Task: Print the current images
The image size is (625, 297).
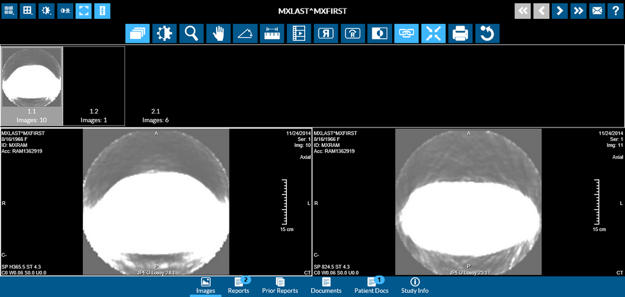Action: [x=460, y=34]
